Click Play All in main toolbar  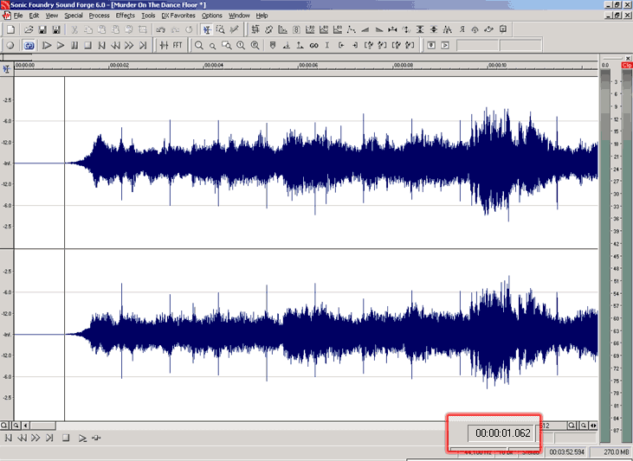point(47,45)
